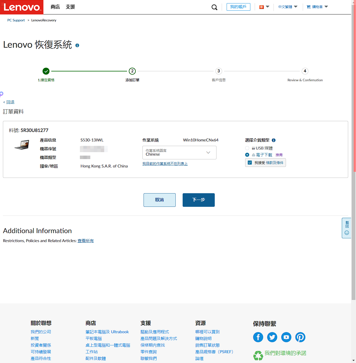The width and height of the screenshot is (356, 363).
Task: Open the Twitter icon
Action: tap(272, 337)
